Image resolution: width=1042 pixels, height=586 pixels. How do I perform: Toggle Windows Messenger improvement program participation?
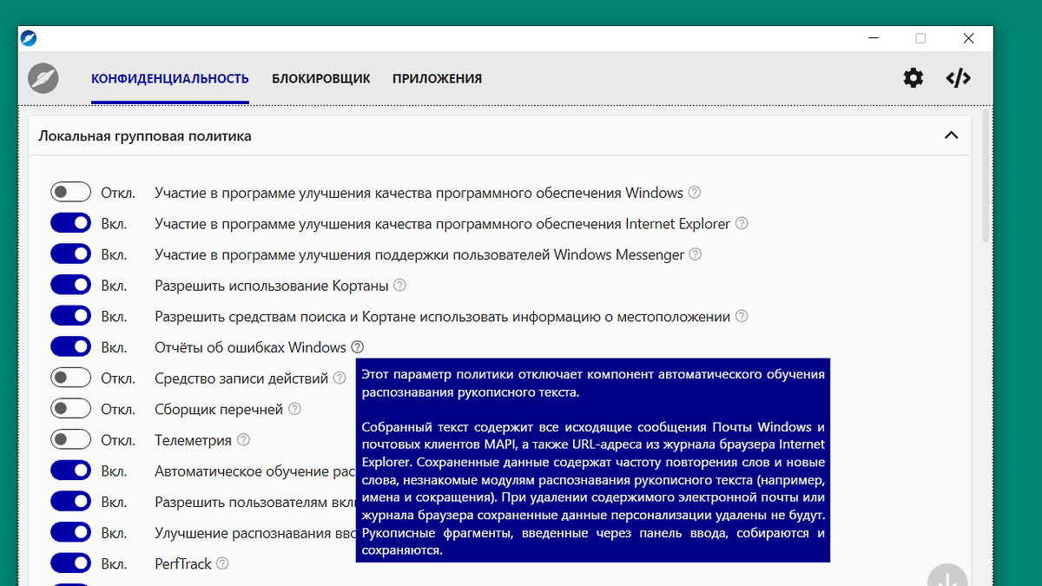[71, 255]
